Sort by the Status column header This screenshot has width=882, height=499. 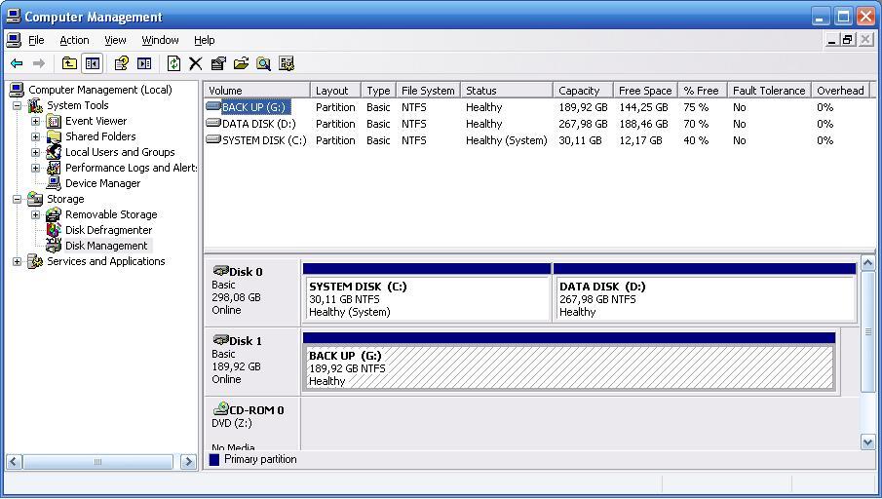pyautogui.click(x=506, y=90)
